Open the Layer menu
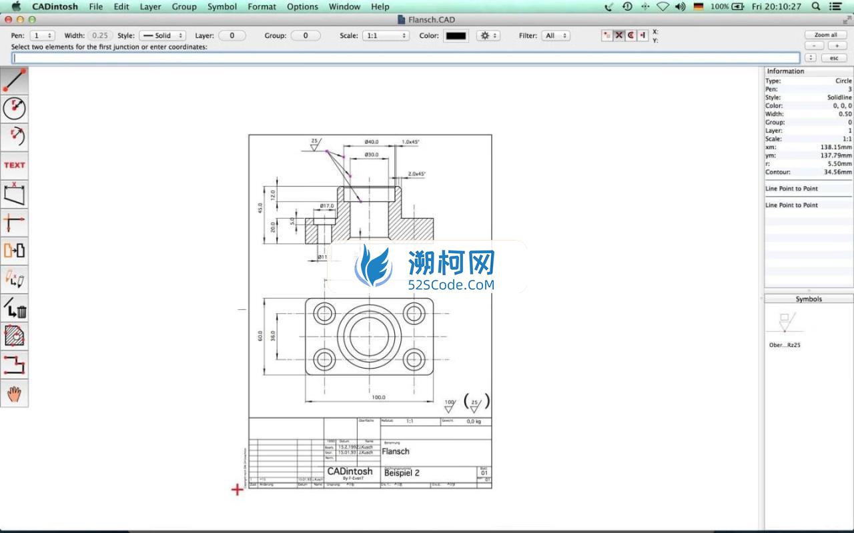854x533 pixels. [x=150, y=7]
